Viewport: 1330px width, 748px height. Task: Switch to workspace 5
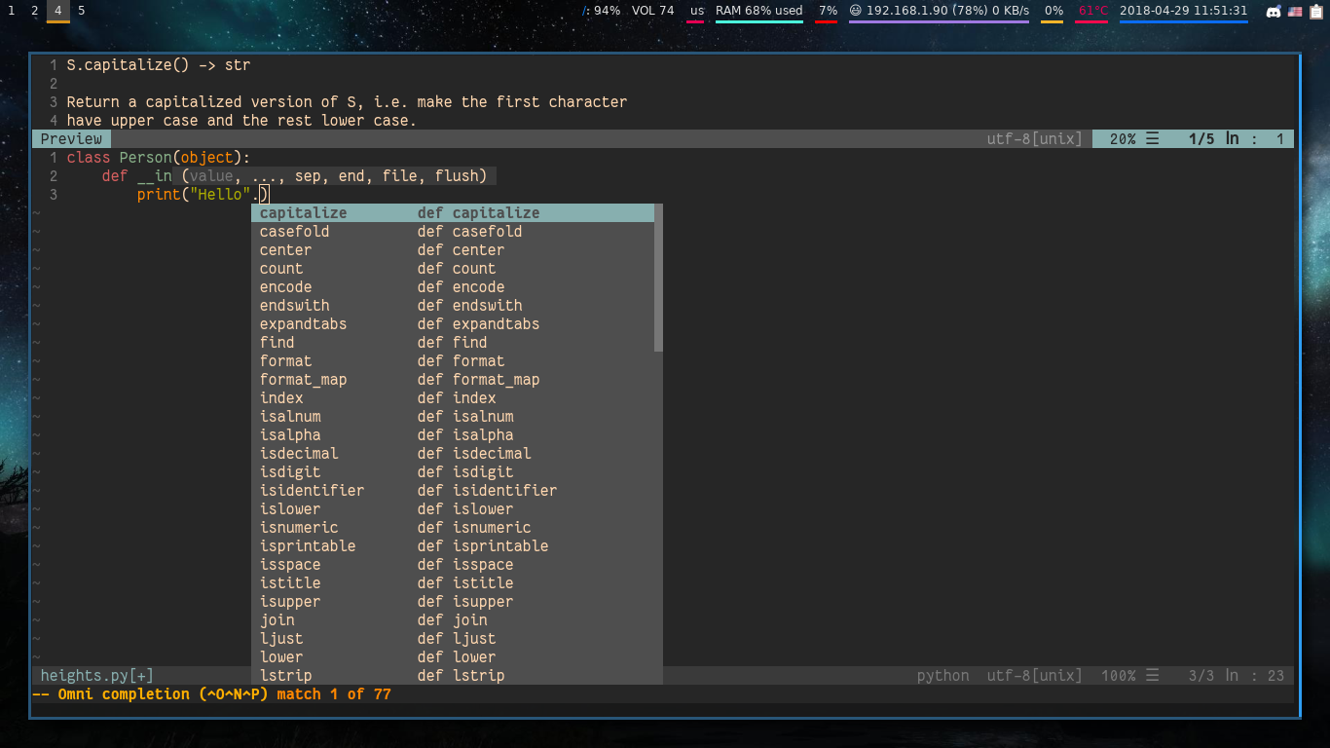[81, 11]
